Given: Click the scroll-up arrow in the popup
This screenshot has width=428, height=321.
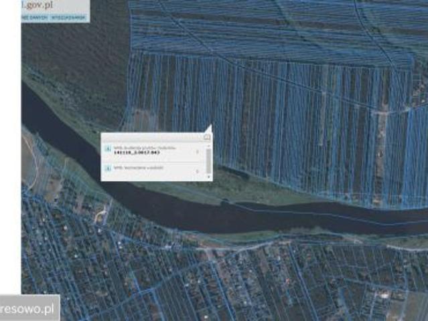Looking at the screenshot, I should pos(208,145).
